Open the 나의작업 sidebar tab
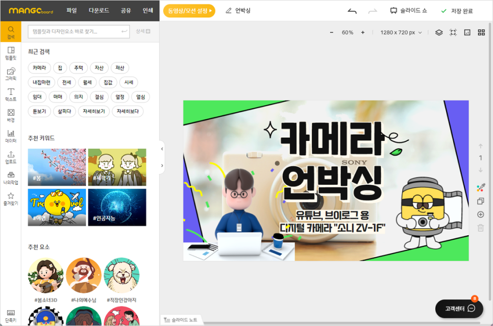The height and width of the screenshot is (326, 493). 11,178
